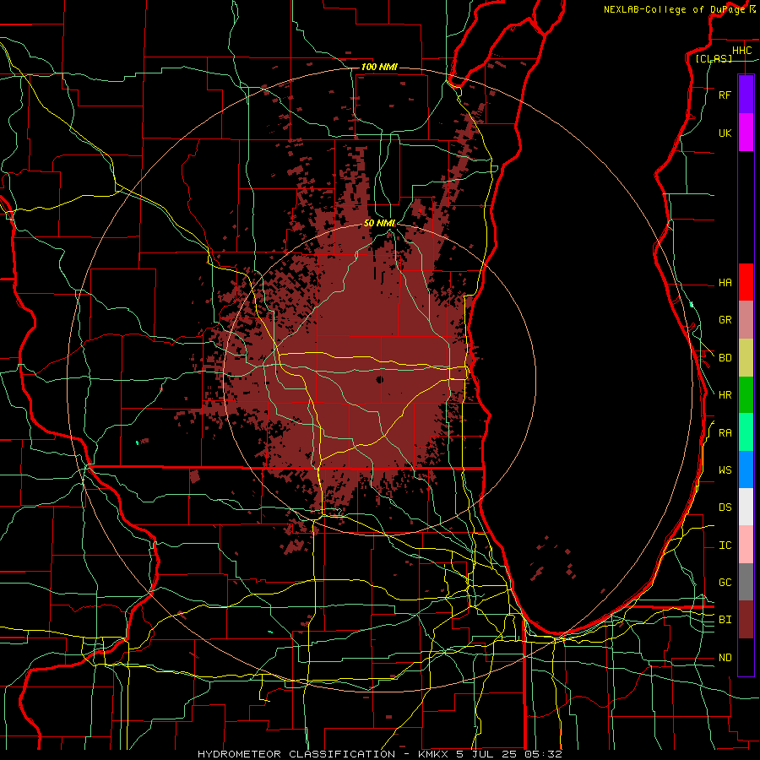Click the yellow BD color swatch
This screenshot has width=760, height=760.
click(746, 358)
